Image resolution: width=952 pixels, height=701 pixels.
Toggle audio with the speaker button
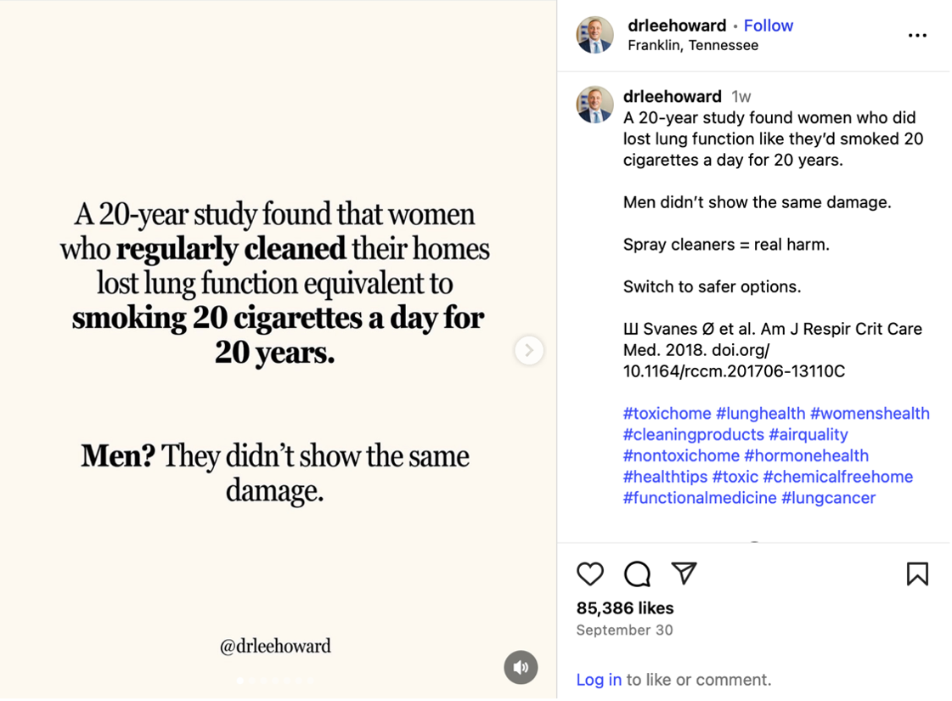(x=521, y=667)
